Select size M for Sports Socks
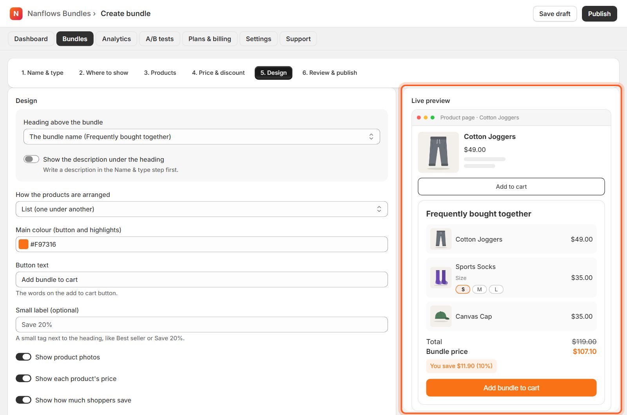627x415 pixels. 479,289
